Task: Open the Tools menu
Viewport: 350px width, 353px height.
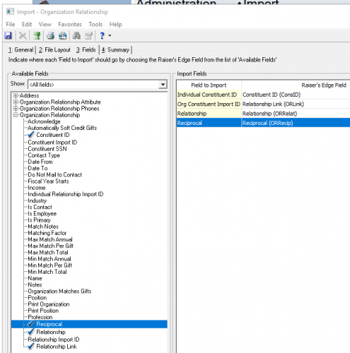Action: pos(95,24)
